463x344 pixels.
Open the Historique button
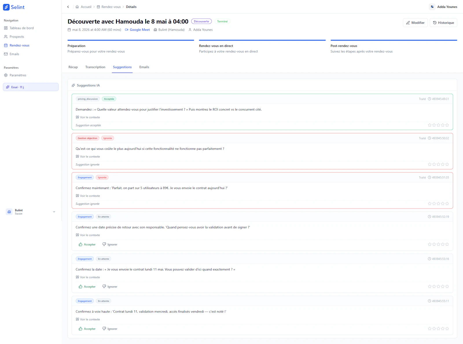(x=443, y=23)
